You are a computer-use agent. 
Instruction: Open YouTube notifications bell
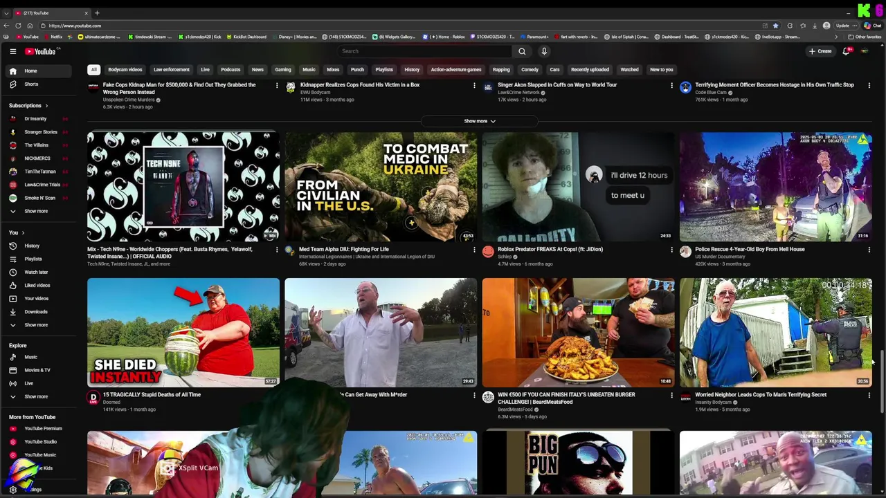click(x=846, y=51)
